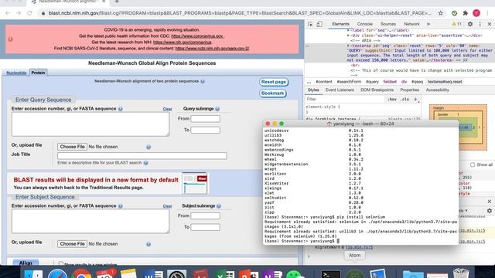Select the #searchForm breadcrumb in DevTools

point(349,82)
